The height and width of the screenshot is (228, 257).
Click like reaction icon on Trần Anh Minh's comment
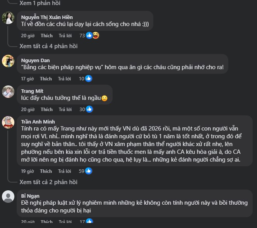click(x=89, y=171)
